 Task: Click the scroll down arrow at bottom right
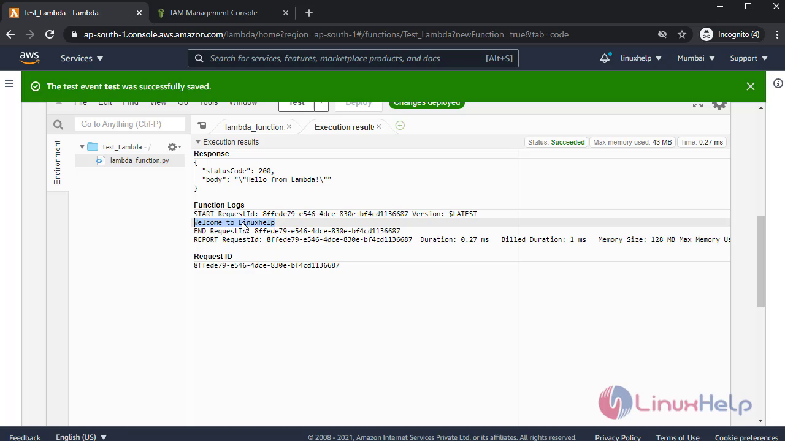click(760, 421)
